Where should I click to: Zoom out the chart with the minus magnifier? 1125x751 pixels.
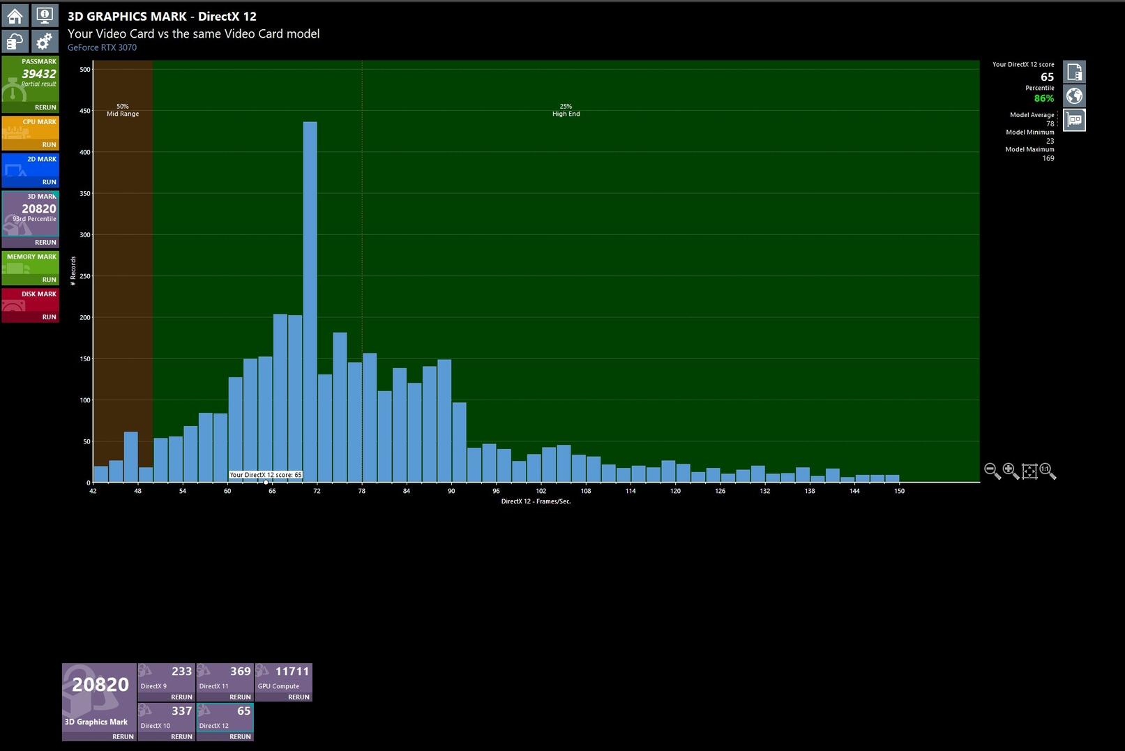pos(992,471)
